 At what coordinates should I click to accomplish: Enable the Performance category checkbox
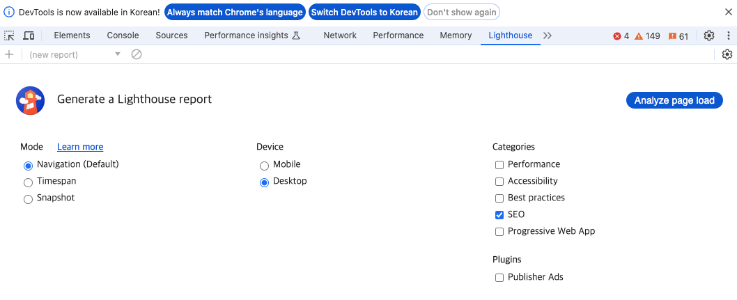[499, 165]
